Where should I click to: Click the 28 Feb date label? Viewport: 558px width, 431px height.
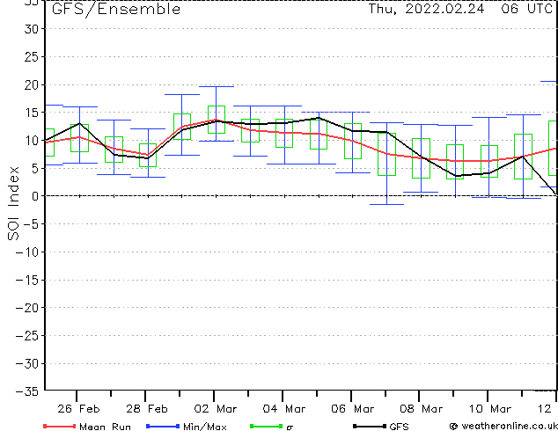147,409
